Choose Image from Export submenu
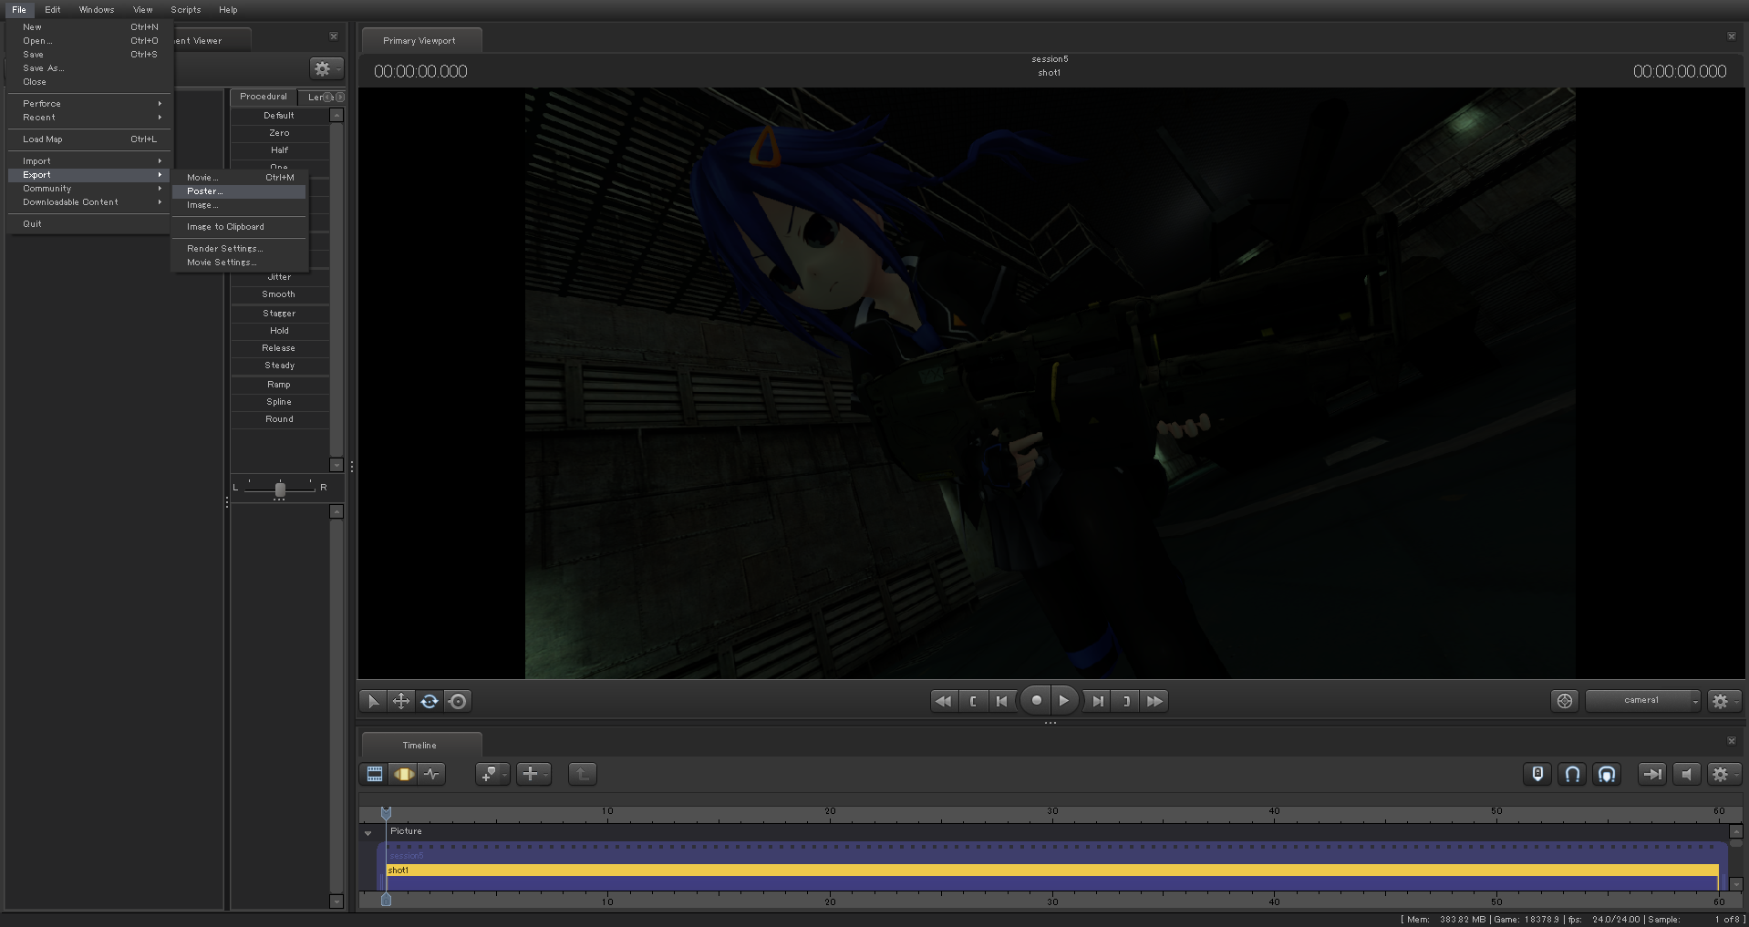The image size is (1749, 927). coord(239,205)
